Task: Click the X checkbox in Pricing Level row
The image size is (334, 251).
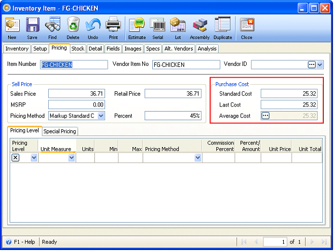Action: [x=15, y=158]
